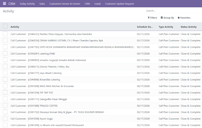
Task: Check the Panties Pizza Gejayan row checkbox
Action: tap(5, 34)
